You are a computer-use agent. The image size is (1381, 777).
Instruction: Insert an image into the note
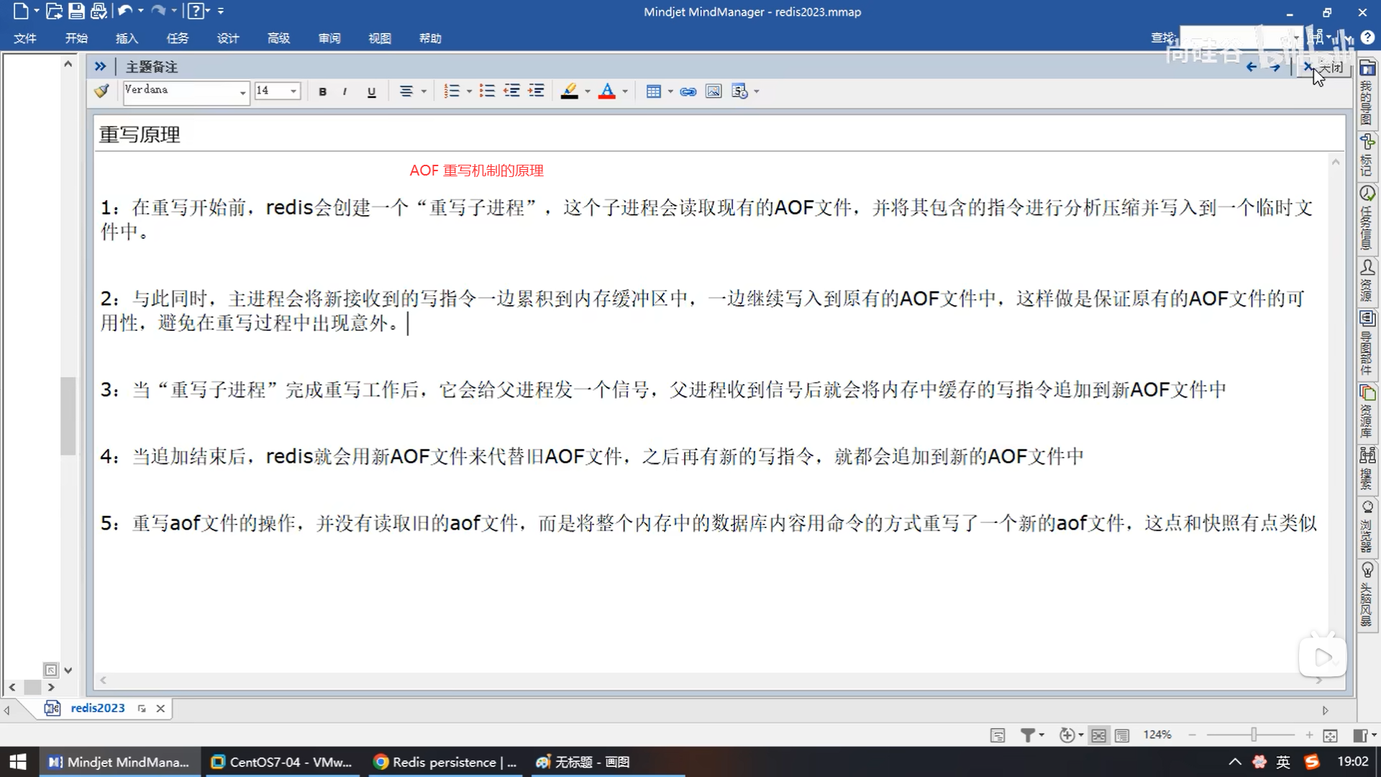[714, 91]
